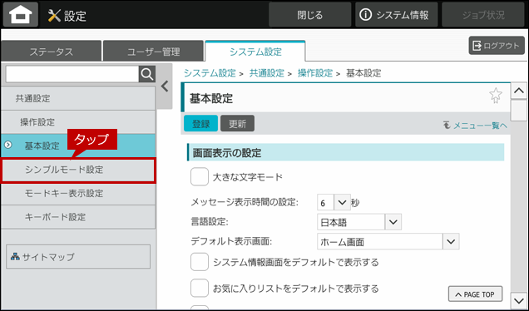529x311 pixels.
Task: Add 基本設定 to favorites star
Action: (x=495, y=96)
